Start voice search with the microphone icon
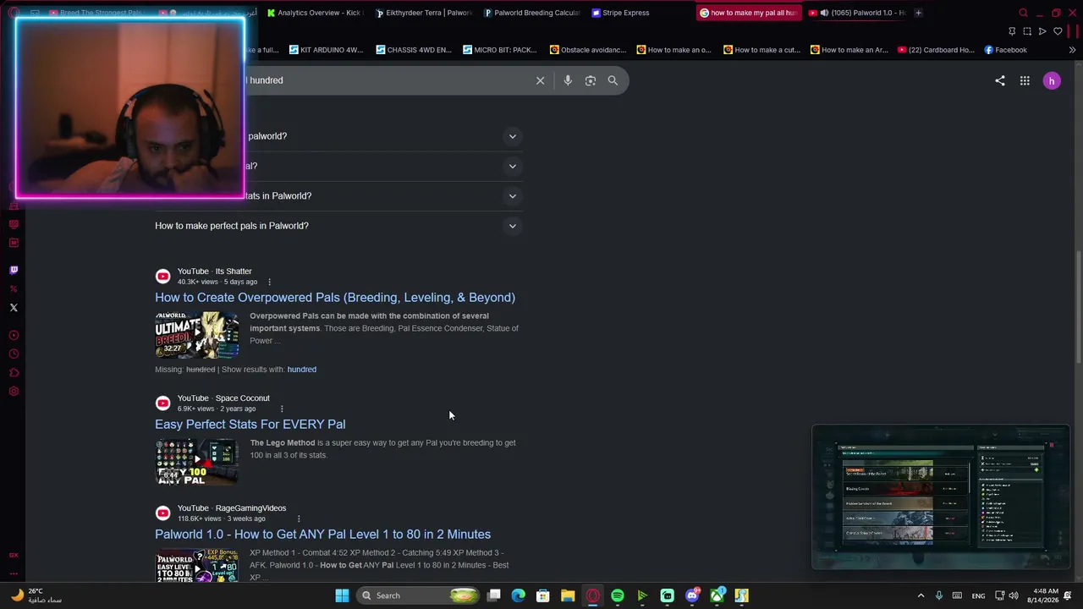This screenshot has height=609, width=1083. [568, 80]
